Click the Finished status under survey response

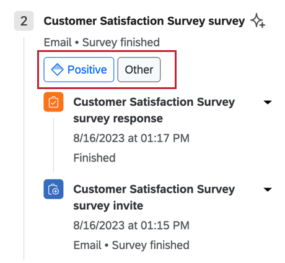(x=94, y=158)
